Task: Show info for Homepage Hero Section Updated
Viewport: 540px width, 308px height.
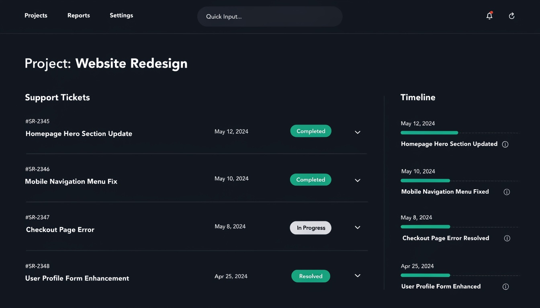Action: pos(505,144)
